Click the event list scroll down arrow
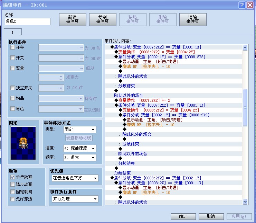Viewport: 256px width, 223px height. (245, 202)
